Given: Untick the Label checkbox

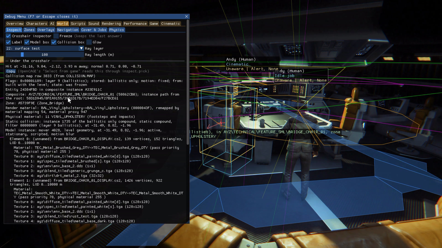Looking at the screenshot, I should pos(8,42).
